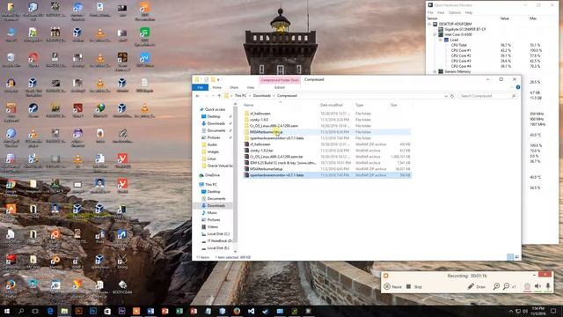The width and height of the screenshot is (563, 317).
Task: Open Visual Studio from the taskbar
Action: pos(251,311)
